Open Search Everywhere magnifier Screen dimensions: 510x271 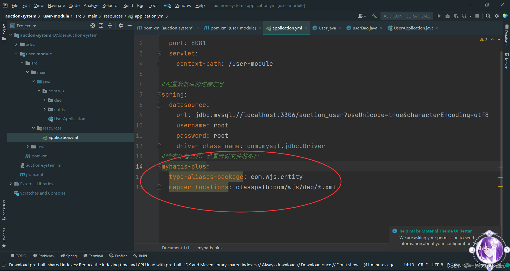488,16
